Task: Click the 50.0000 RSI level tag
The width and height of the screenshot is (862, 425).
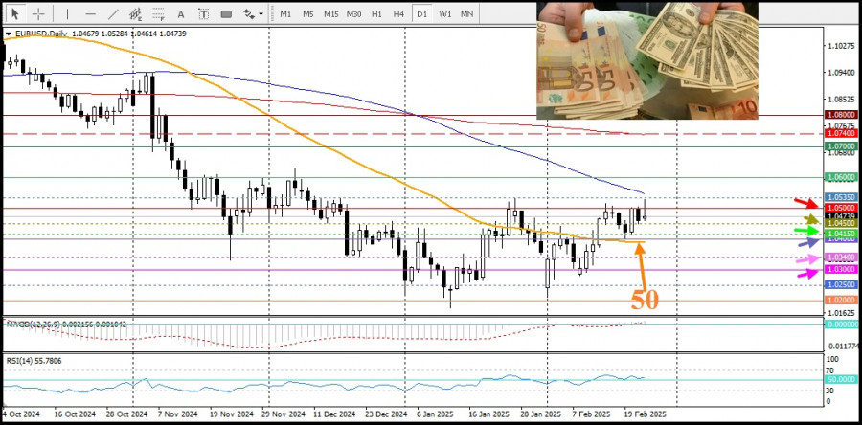Action: [x=841, y=379]
